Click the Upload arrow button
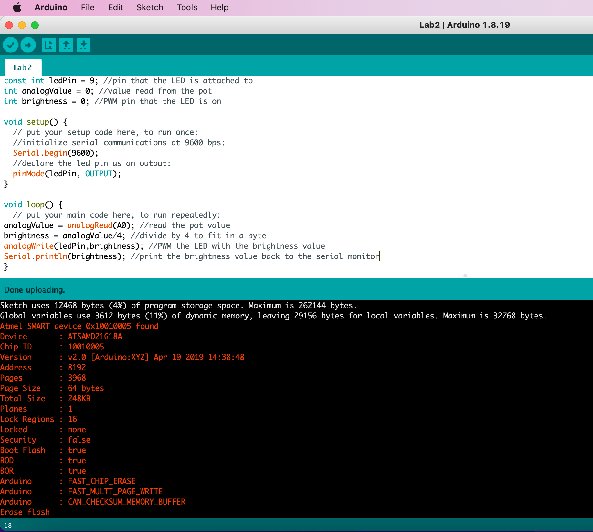Viewport: 593px width, 532px height. tap(28, 45)
